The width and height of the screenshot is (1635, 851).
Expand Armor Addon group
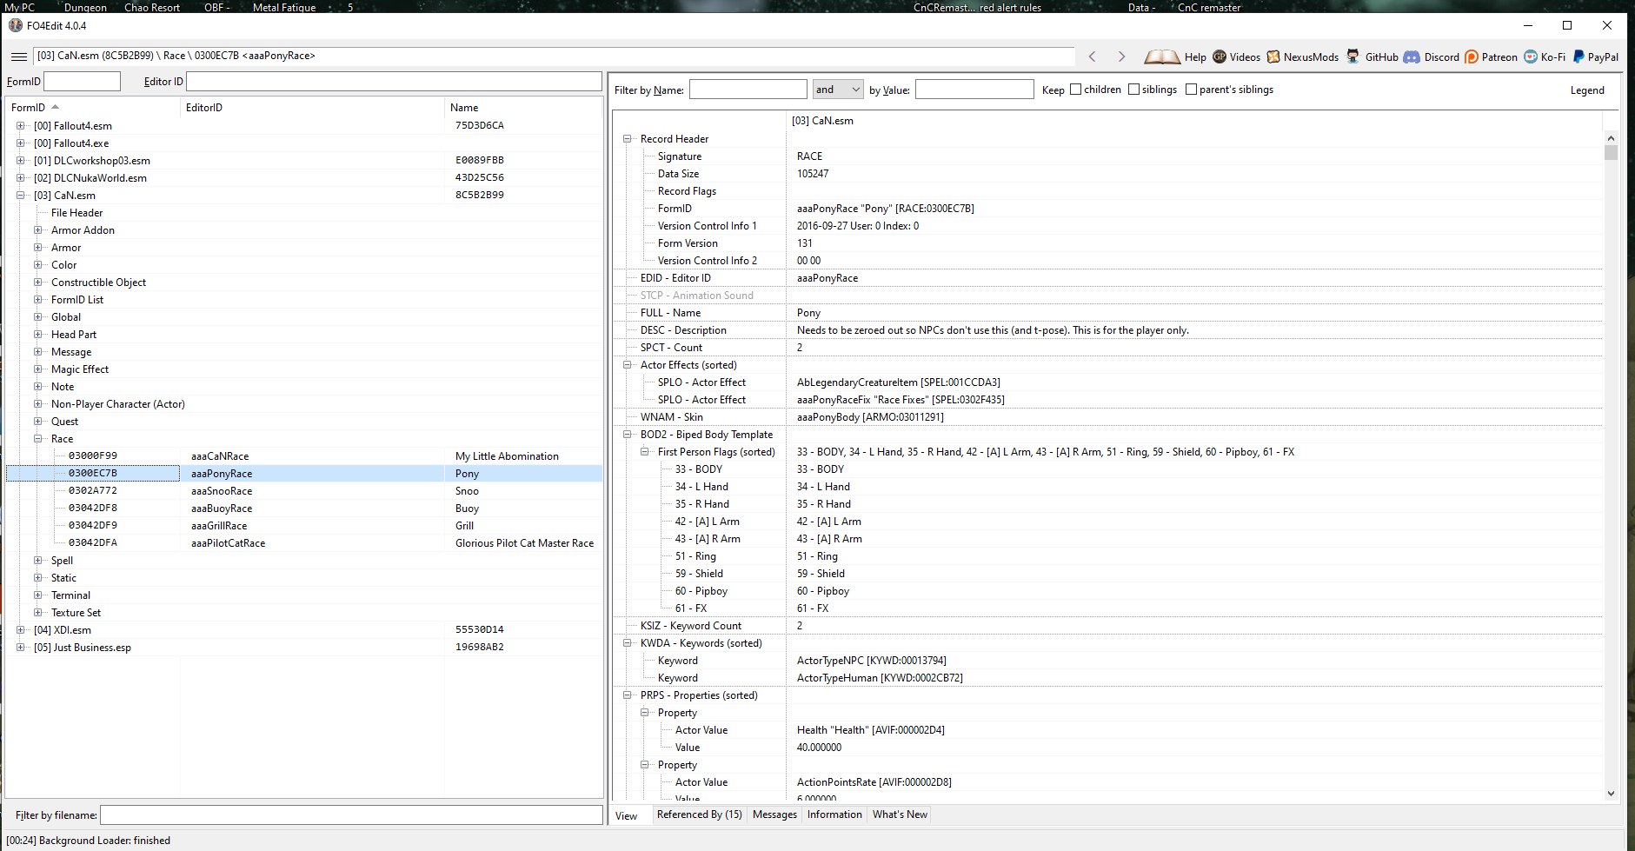pyautogui.click(x=38, y=230)
